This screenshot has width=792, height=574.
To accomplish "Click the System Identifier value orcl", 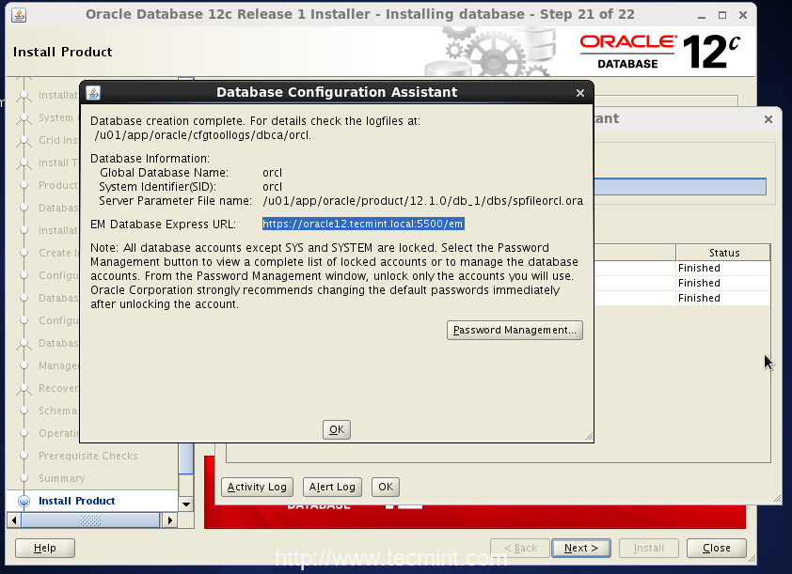I will click(x=272, y=187).
